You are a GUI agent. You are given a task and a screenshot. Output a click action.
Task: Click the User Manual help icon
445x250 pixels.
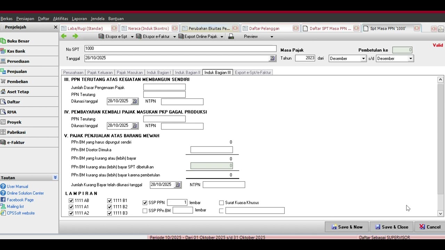pos(3,186)
